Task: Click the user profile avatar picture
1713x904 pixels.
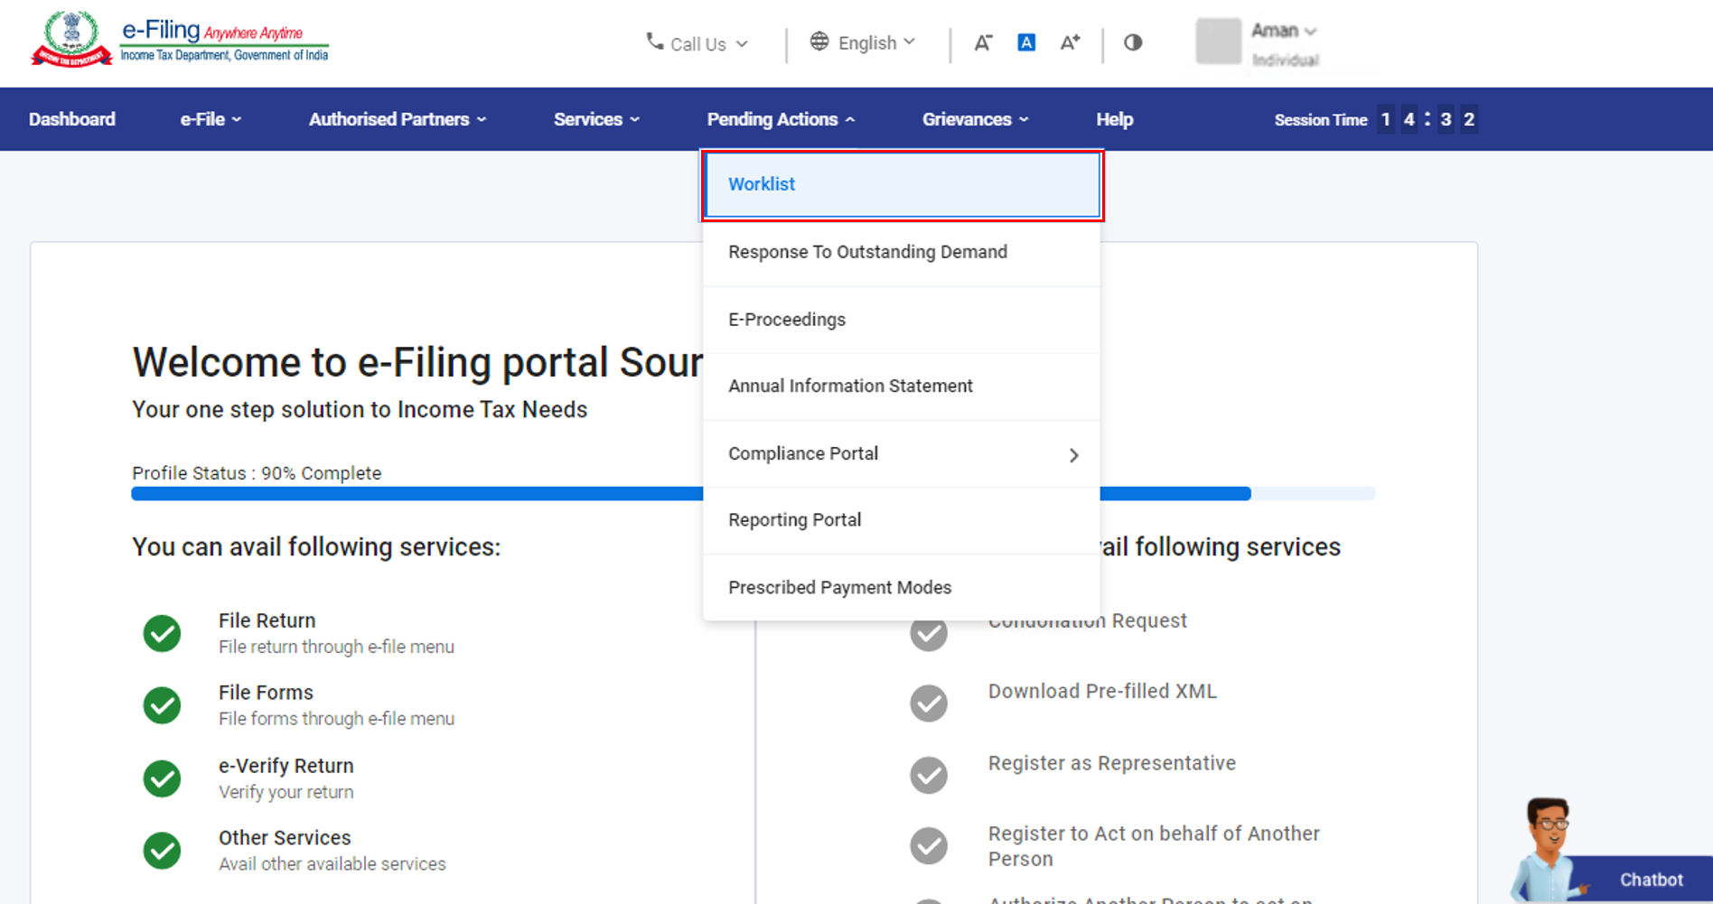Action: (1218, 42)
